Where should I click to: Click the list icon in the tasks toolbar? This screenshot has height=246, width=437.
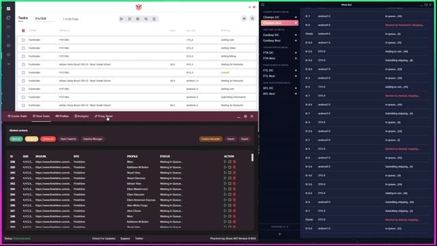tap(138, 19)
